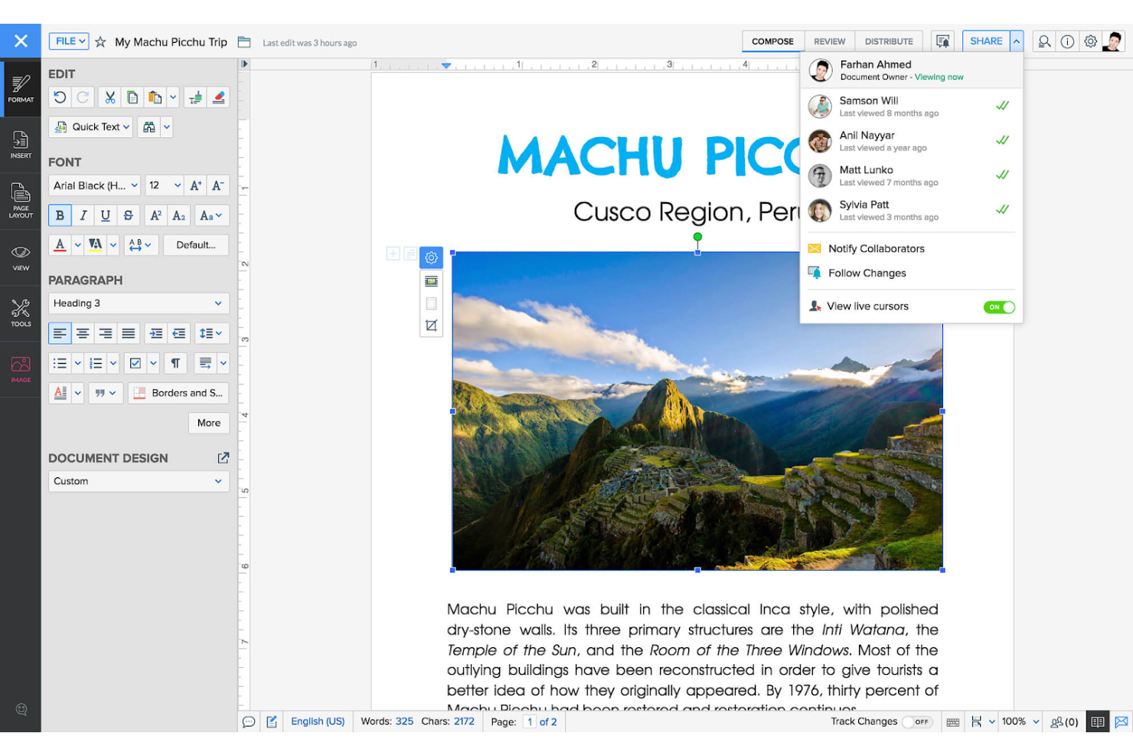
Task: Undo the last edit
Action: pyautogui.click(x=60, y=97)
